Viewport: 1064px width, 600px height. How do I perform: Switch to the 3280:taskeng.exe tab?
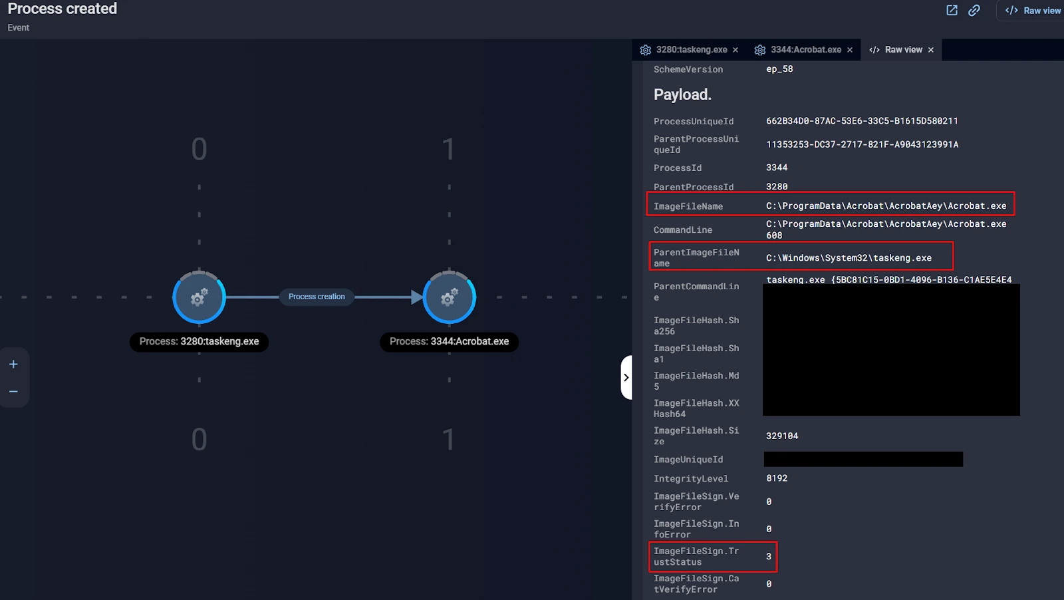[x=692, y=50]
